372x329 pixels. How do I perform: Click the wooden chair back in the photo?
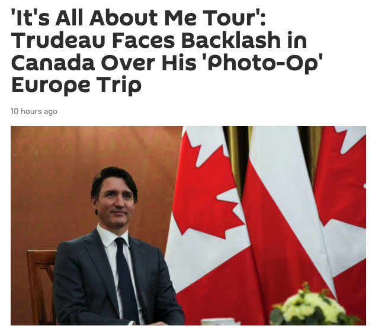tap(40, 284)
